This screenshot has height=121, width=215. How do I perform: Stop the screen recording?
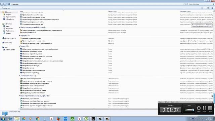(210, 108)
